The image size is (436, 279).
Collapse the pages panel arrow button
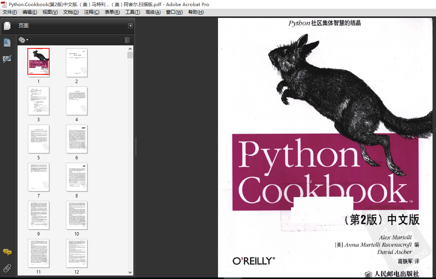[130, 26]
